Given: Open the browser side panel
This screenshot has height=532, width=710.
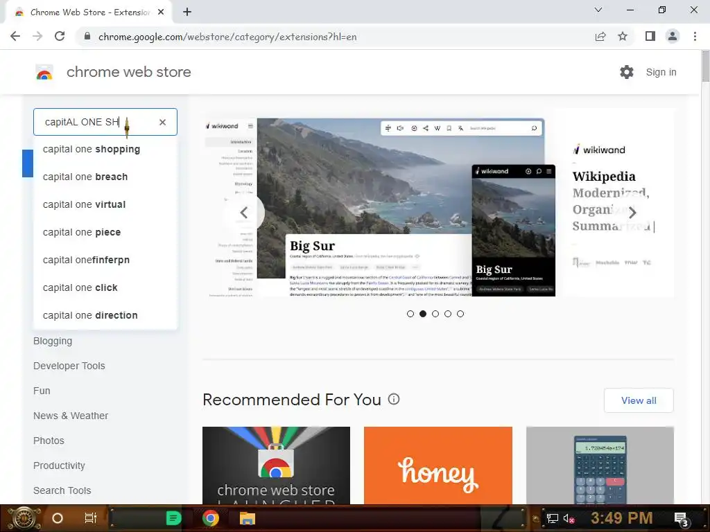Looking at the screenshot, I should click(x=650, y=36).
